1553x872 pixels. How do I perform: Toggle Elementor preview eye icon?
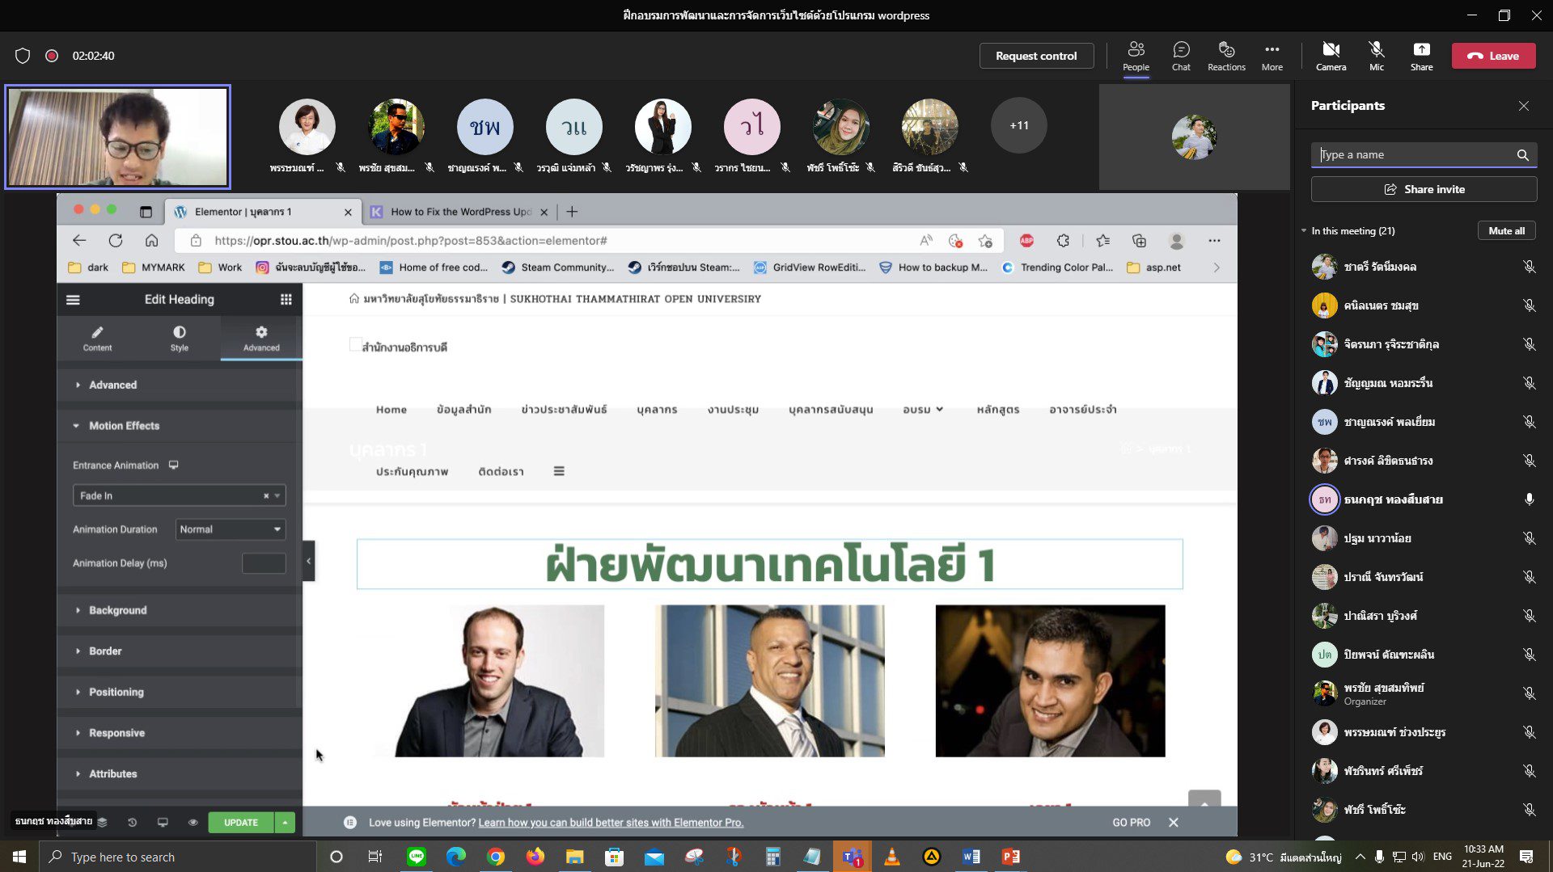click(193, 822)
